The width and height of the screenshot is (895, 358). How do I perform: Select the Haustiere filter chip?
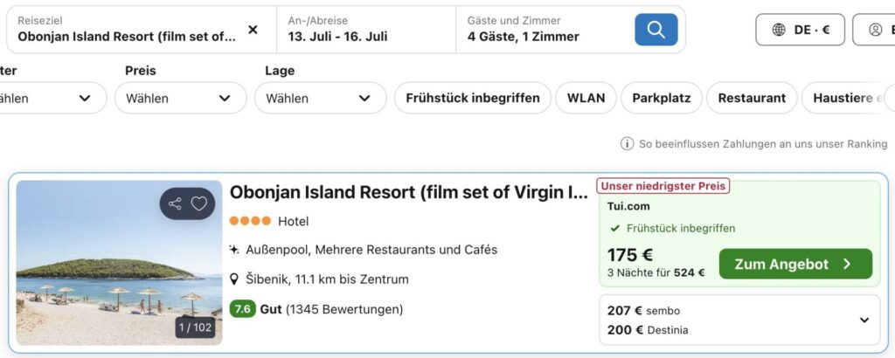[x=846, y=98]
